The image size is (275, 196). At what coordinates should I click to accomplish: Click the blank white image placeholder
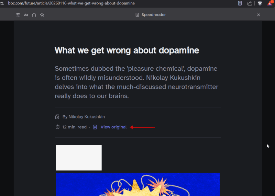tap(79, 158)
